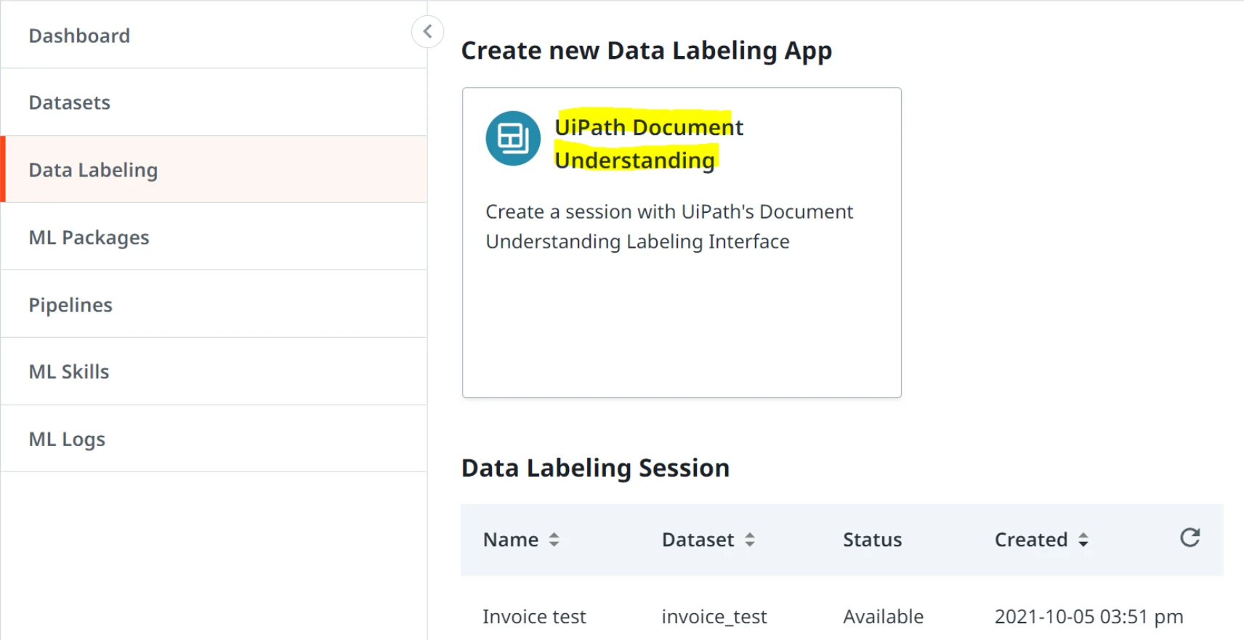The height and width of the screenshot is (640, 1244).
Task: Click the Dataset column header label
Action: 698,540
